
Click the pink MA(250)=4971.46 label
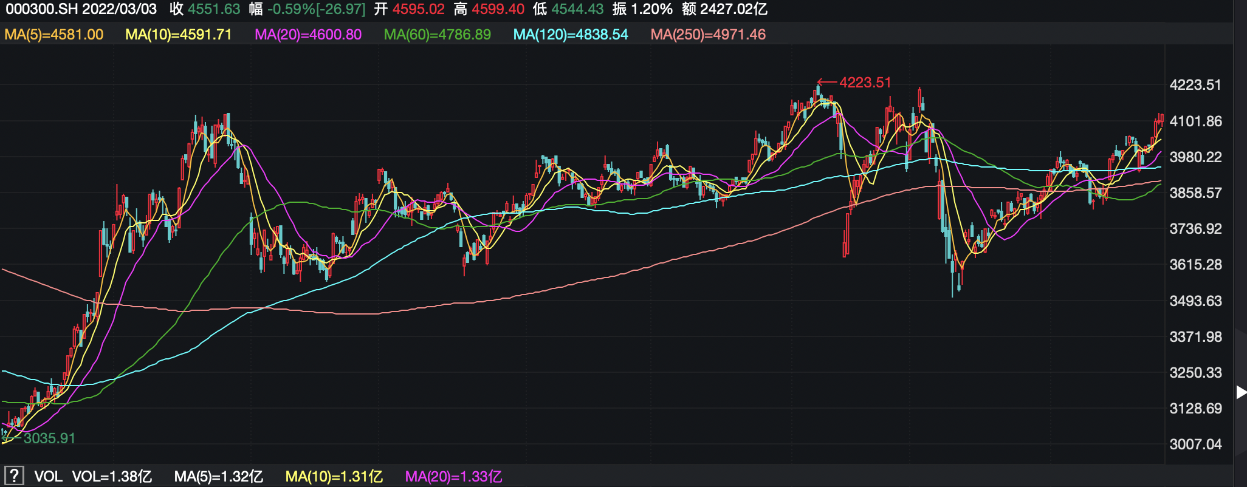[x=707, y=35]
